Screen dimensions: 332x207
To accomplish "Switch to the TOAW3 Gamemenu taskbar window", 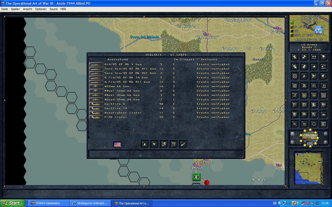I will (x=48, y=203).
